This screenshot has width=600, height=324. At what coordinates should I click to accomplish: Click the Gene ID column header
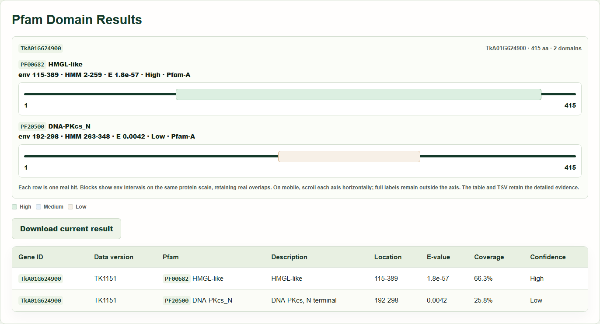(31, 257)
